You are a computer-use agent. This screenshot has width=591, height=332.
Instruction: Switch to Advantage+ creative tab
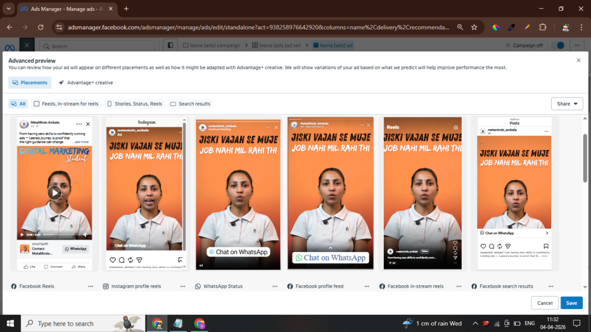85,82
